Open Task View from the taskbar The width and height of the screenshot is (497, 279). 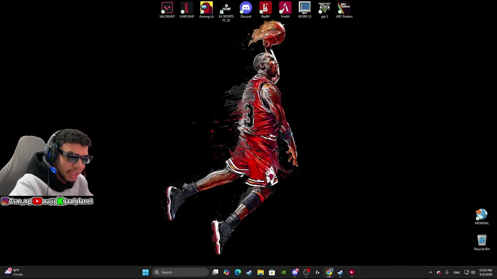(x=215, y=272)
